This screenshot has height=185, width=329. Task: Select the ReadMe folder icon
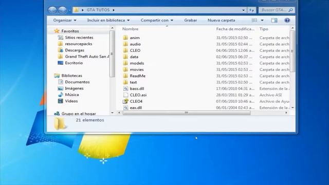tap(125, 76)
